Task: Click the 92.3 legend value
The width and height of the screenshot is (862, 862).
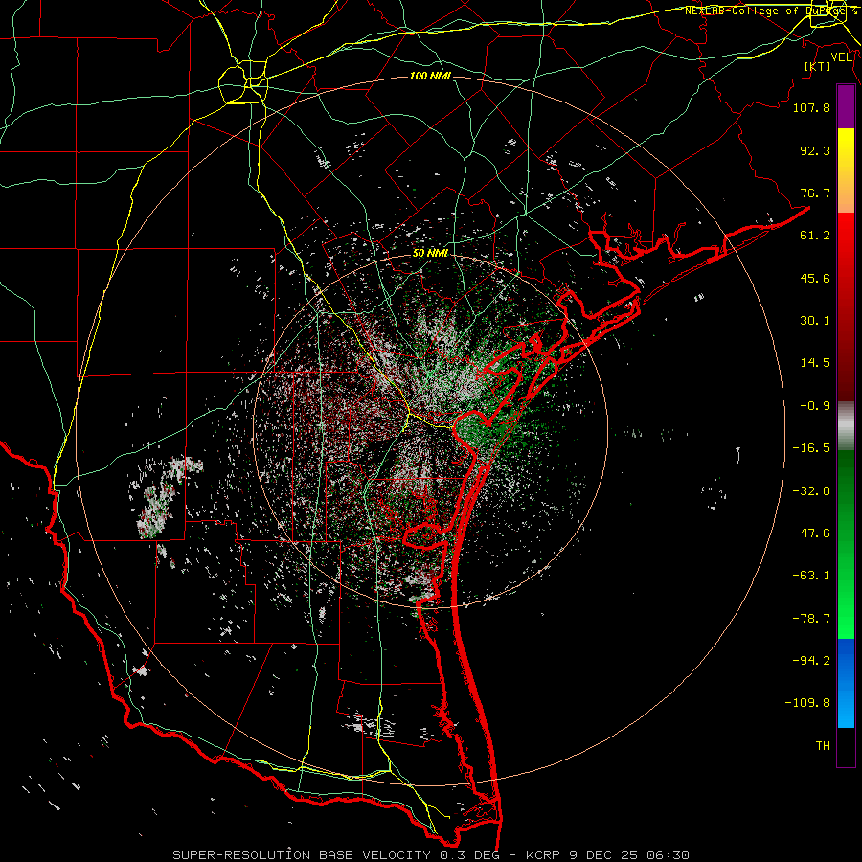Action: click(x=815, y=150)
